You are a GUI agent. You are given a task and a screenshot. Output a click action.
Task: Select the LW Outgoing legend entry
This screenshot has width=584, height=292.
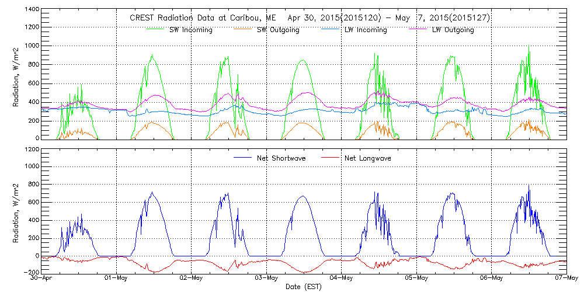click(x=453, y=30)
